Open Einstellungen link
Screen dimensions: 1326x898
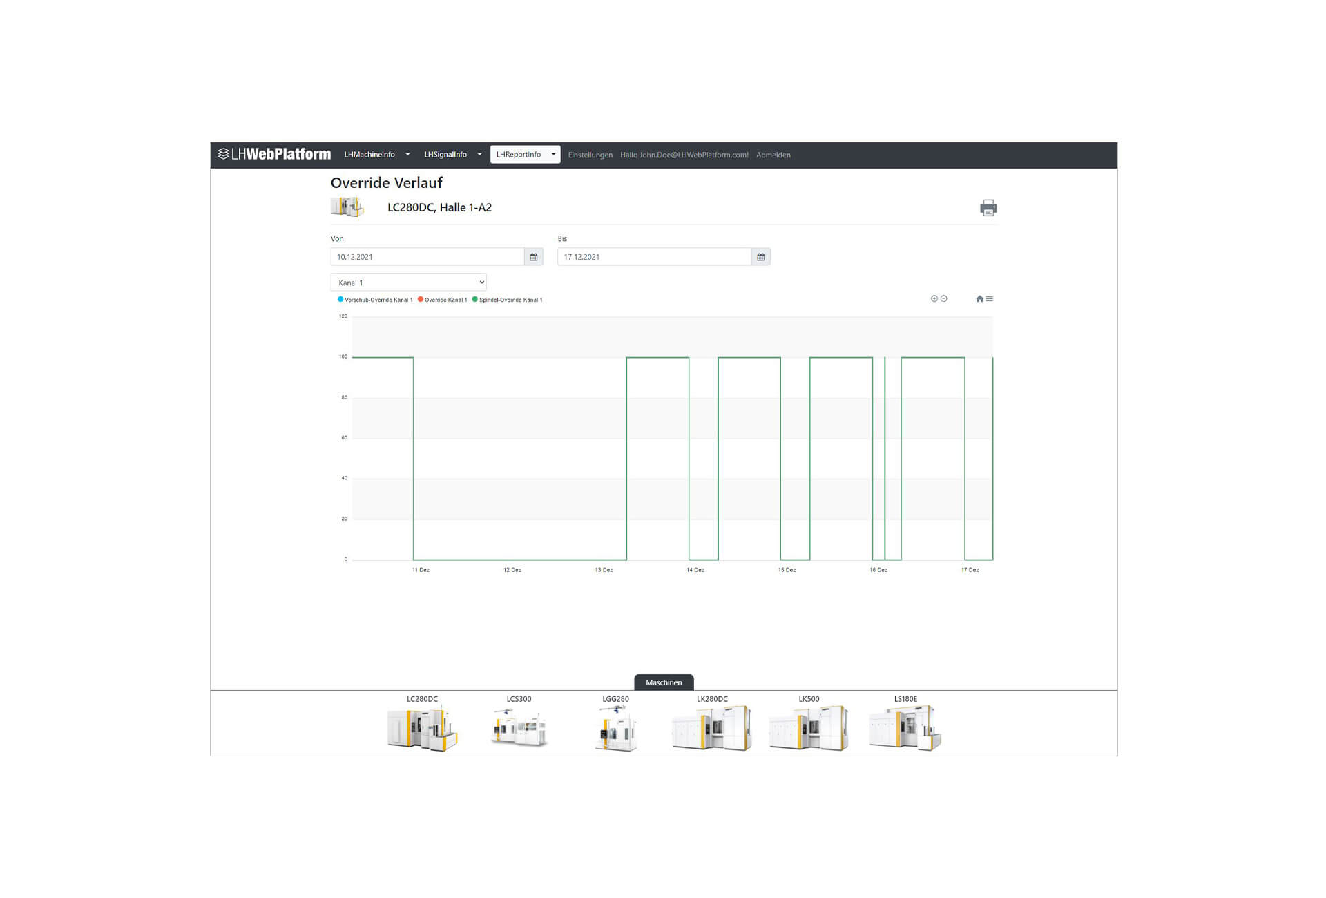590,155
